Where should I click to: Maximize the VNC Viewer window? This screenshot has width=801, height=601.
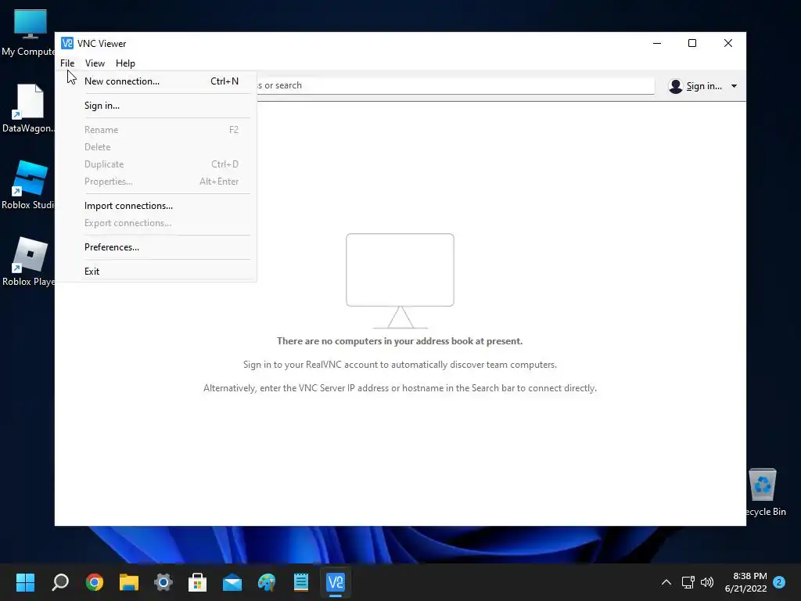click(692, 44)
